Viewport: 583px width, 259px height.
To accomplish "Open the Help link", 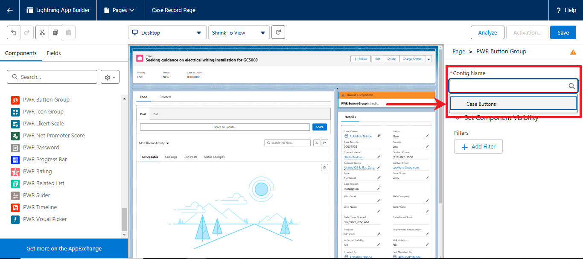I will (x=566, y=10).
